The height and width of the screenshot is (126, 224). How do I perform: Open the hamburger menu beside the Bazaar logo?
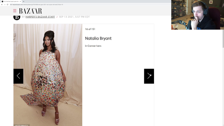point(15,11)
